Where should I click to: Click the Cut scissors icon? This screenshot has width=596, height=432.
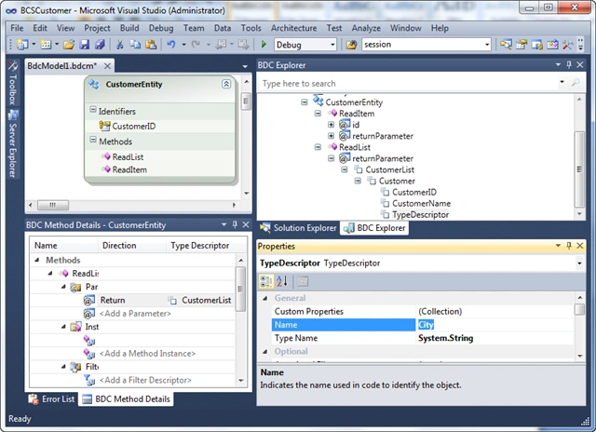coord(119,45)
